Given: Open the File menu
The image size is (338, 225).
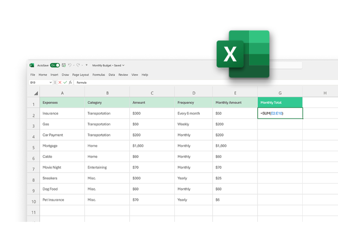Looking at the screenshot, I should tap(33, 75).
